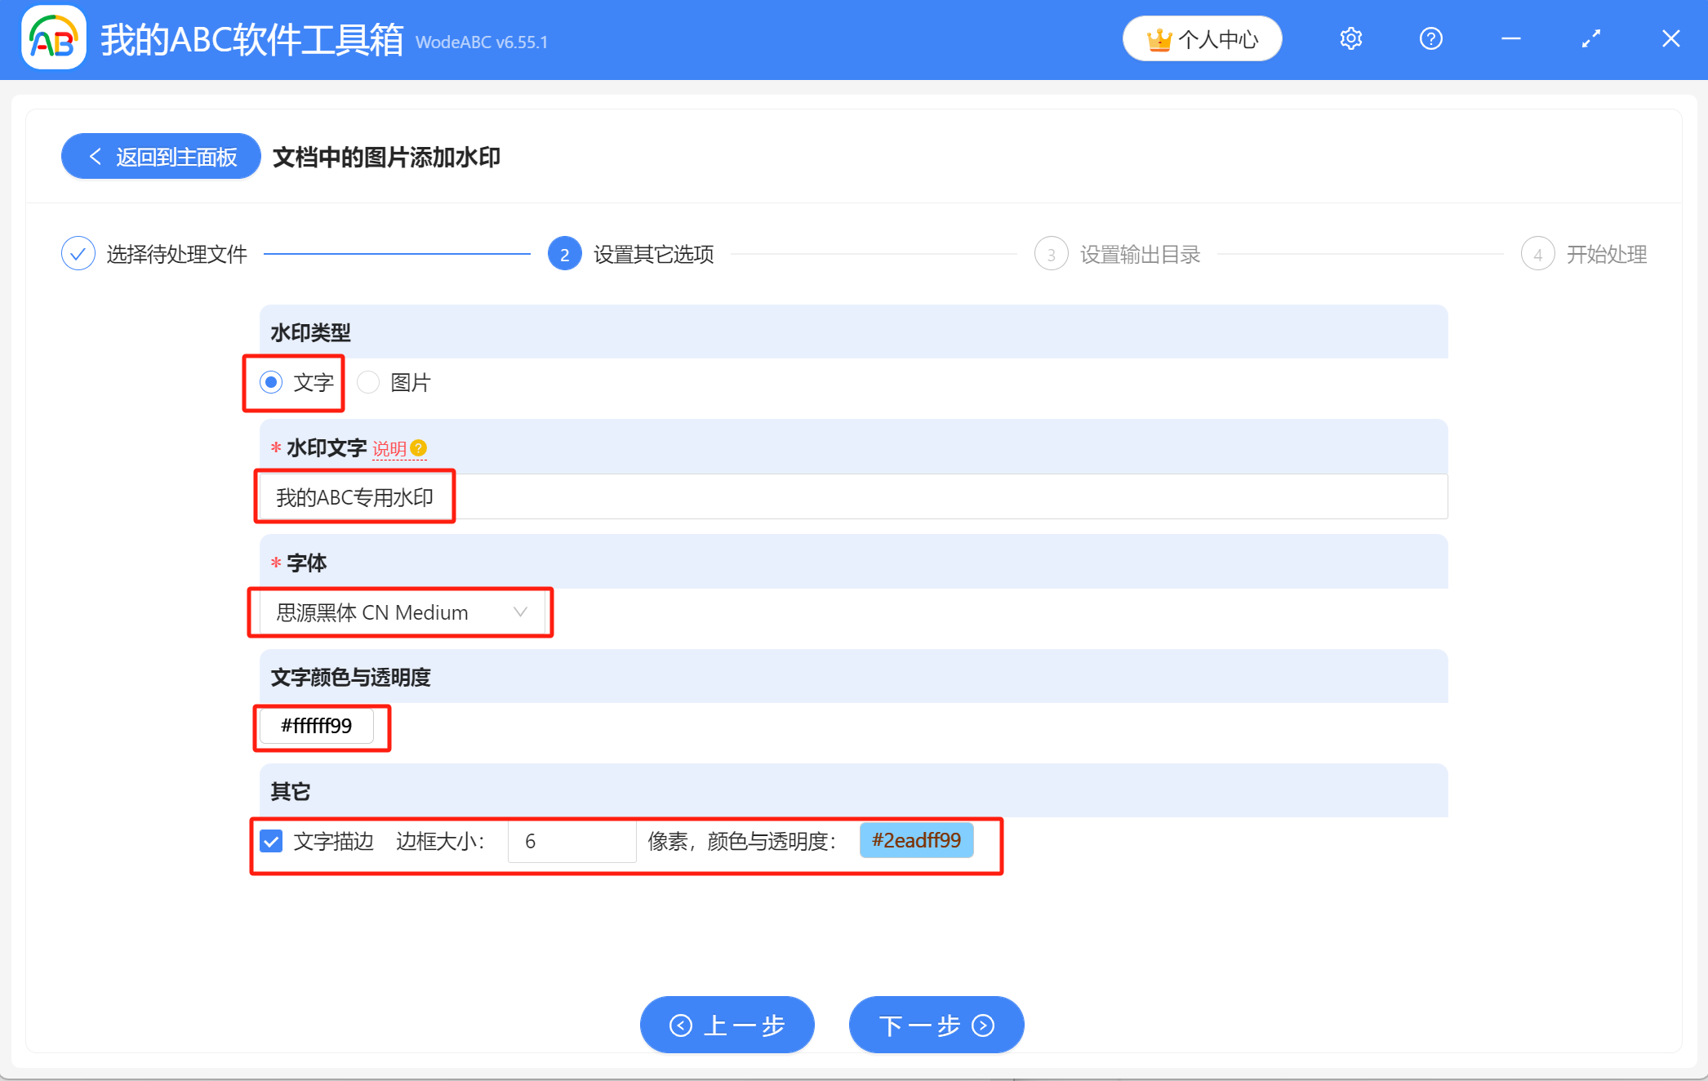Select the 图片 watermark type radio button
The width and height of the screenshot is (1708, 1081).
pyautogui.click(x=367, y=382)
